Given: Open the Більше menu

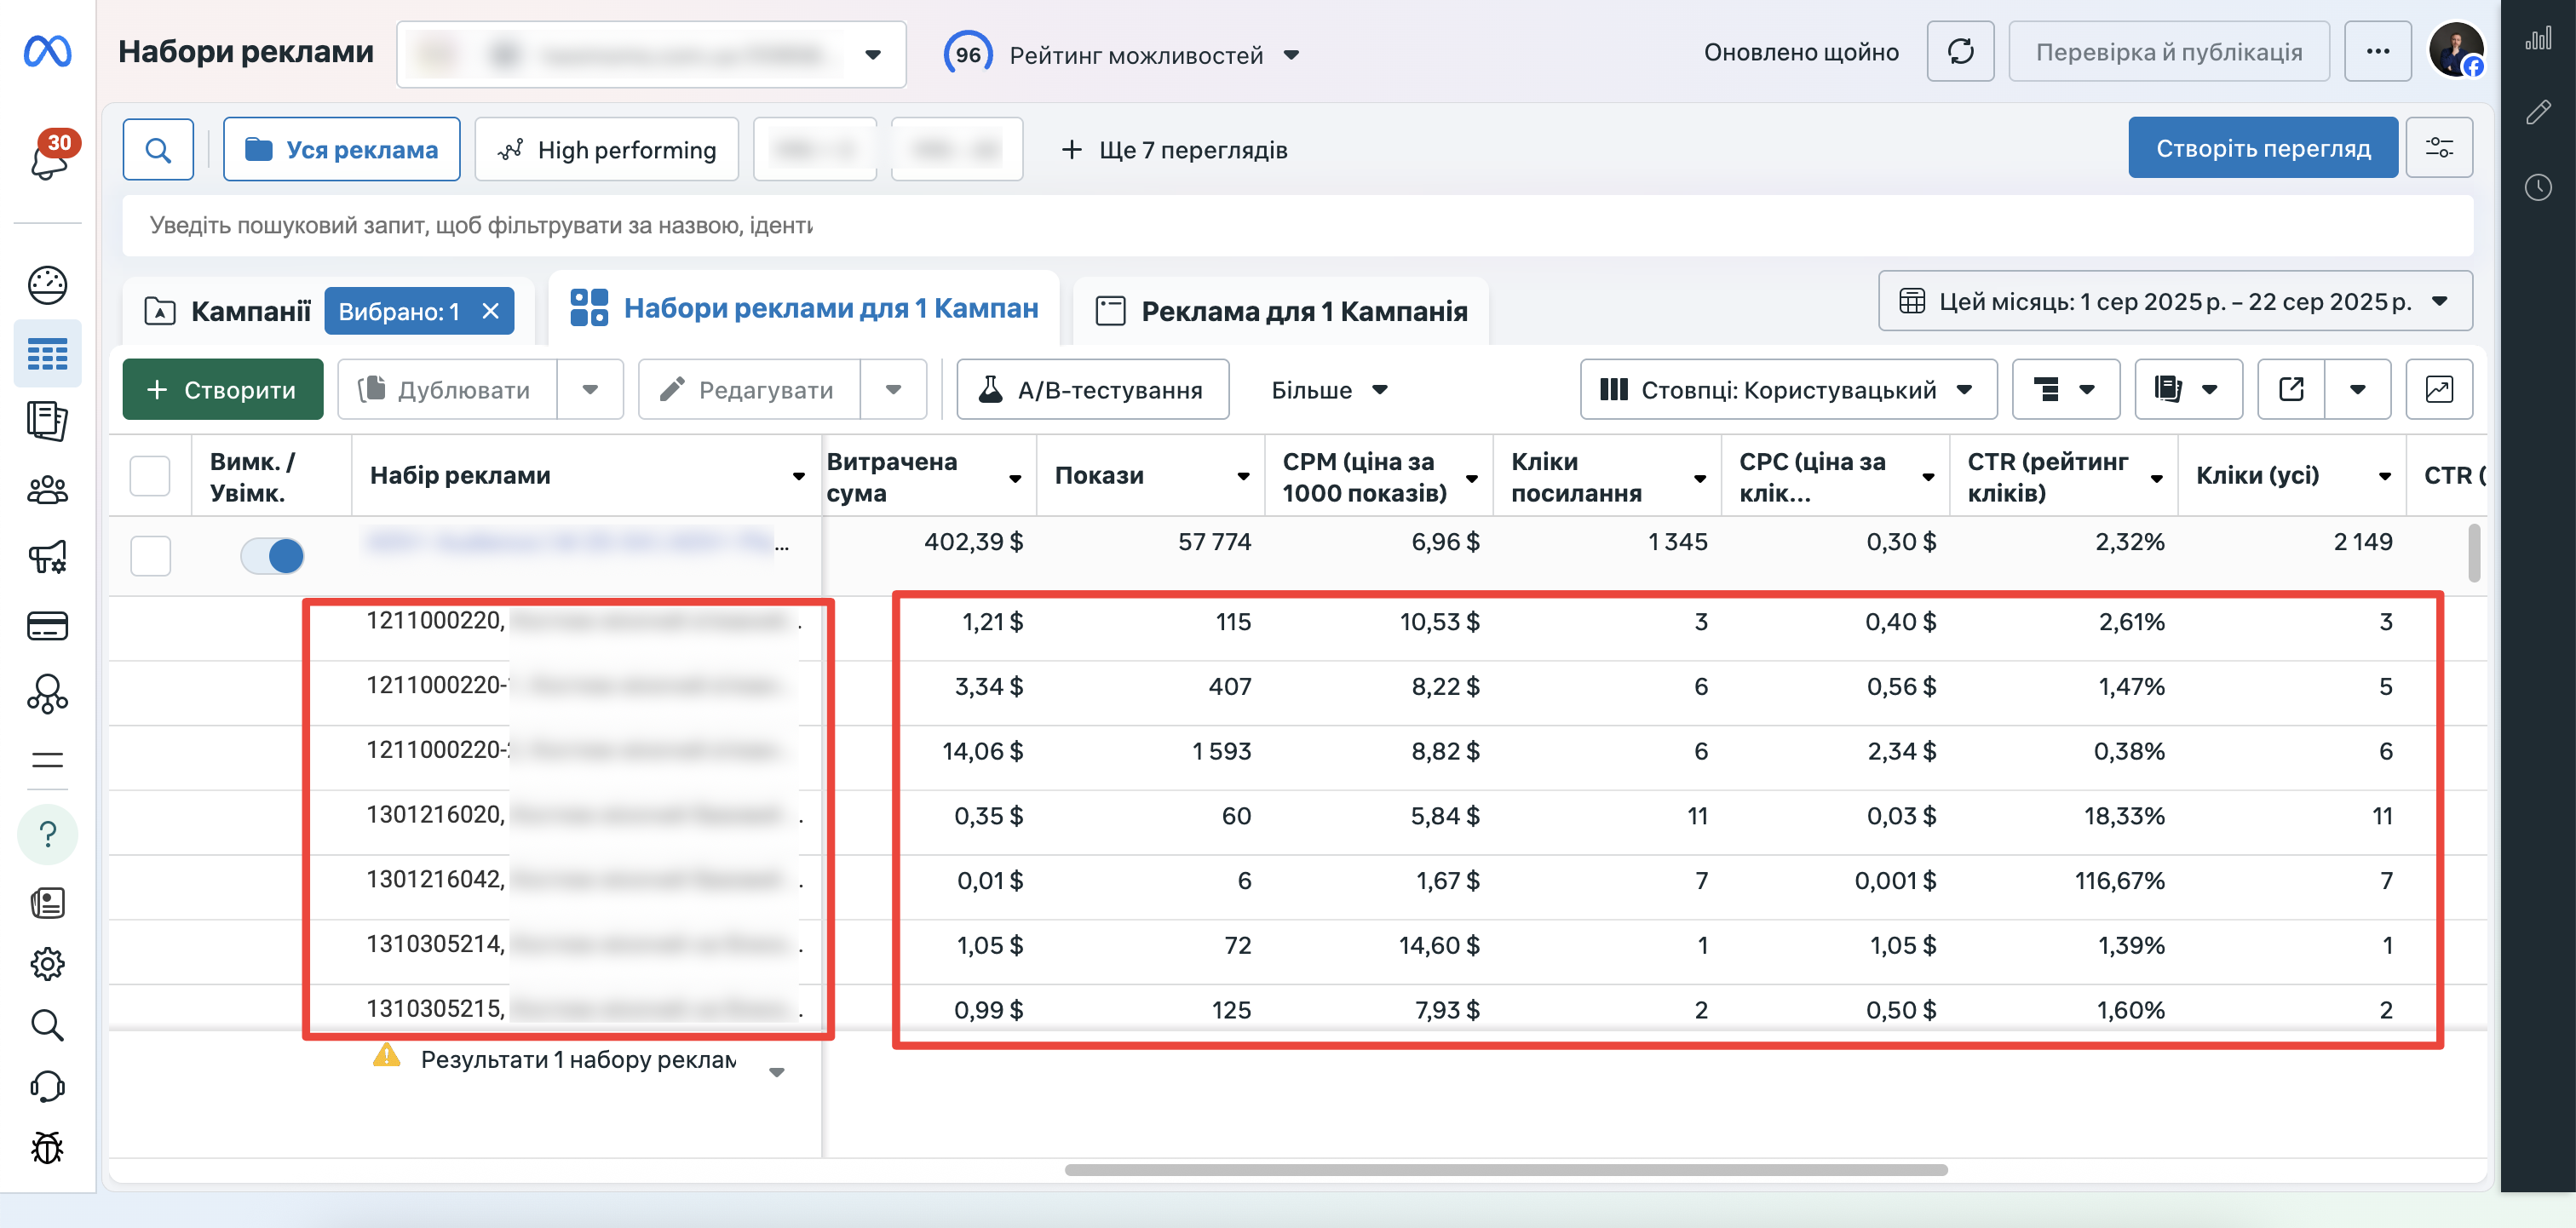Looking at the screenshot, I should coord(1329,390).
